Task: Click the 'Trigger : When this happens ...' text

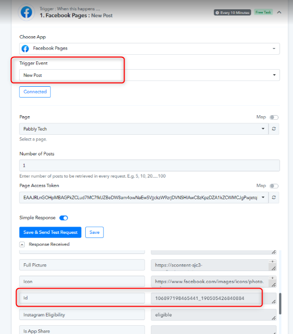Action: click(x=70, y=9)
